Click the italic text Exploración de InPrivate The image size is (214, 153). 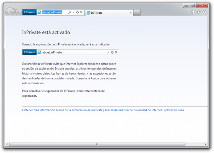click(x=37, y=64)
